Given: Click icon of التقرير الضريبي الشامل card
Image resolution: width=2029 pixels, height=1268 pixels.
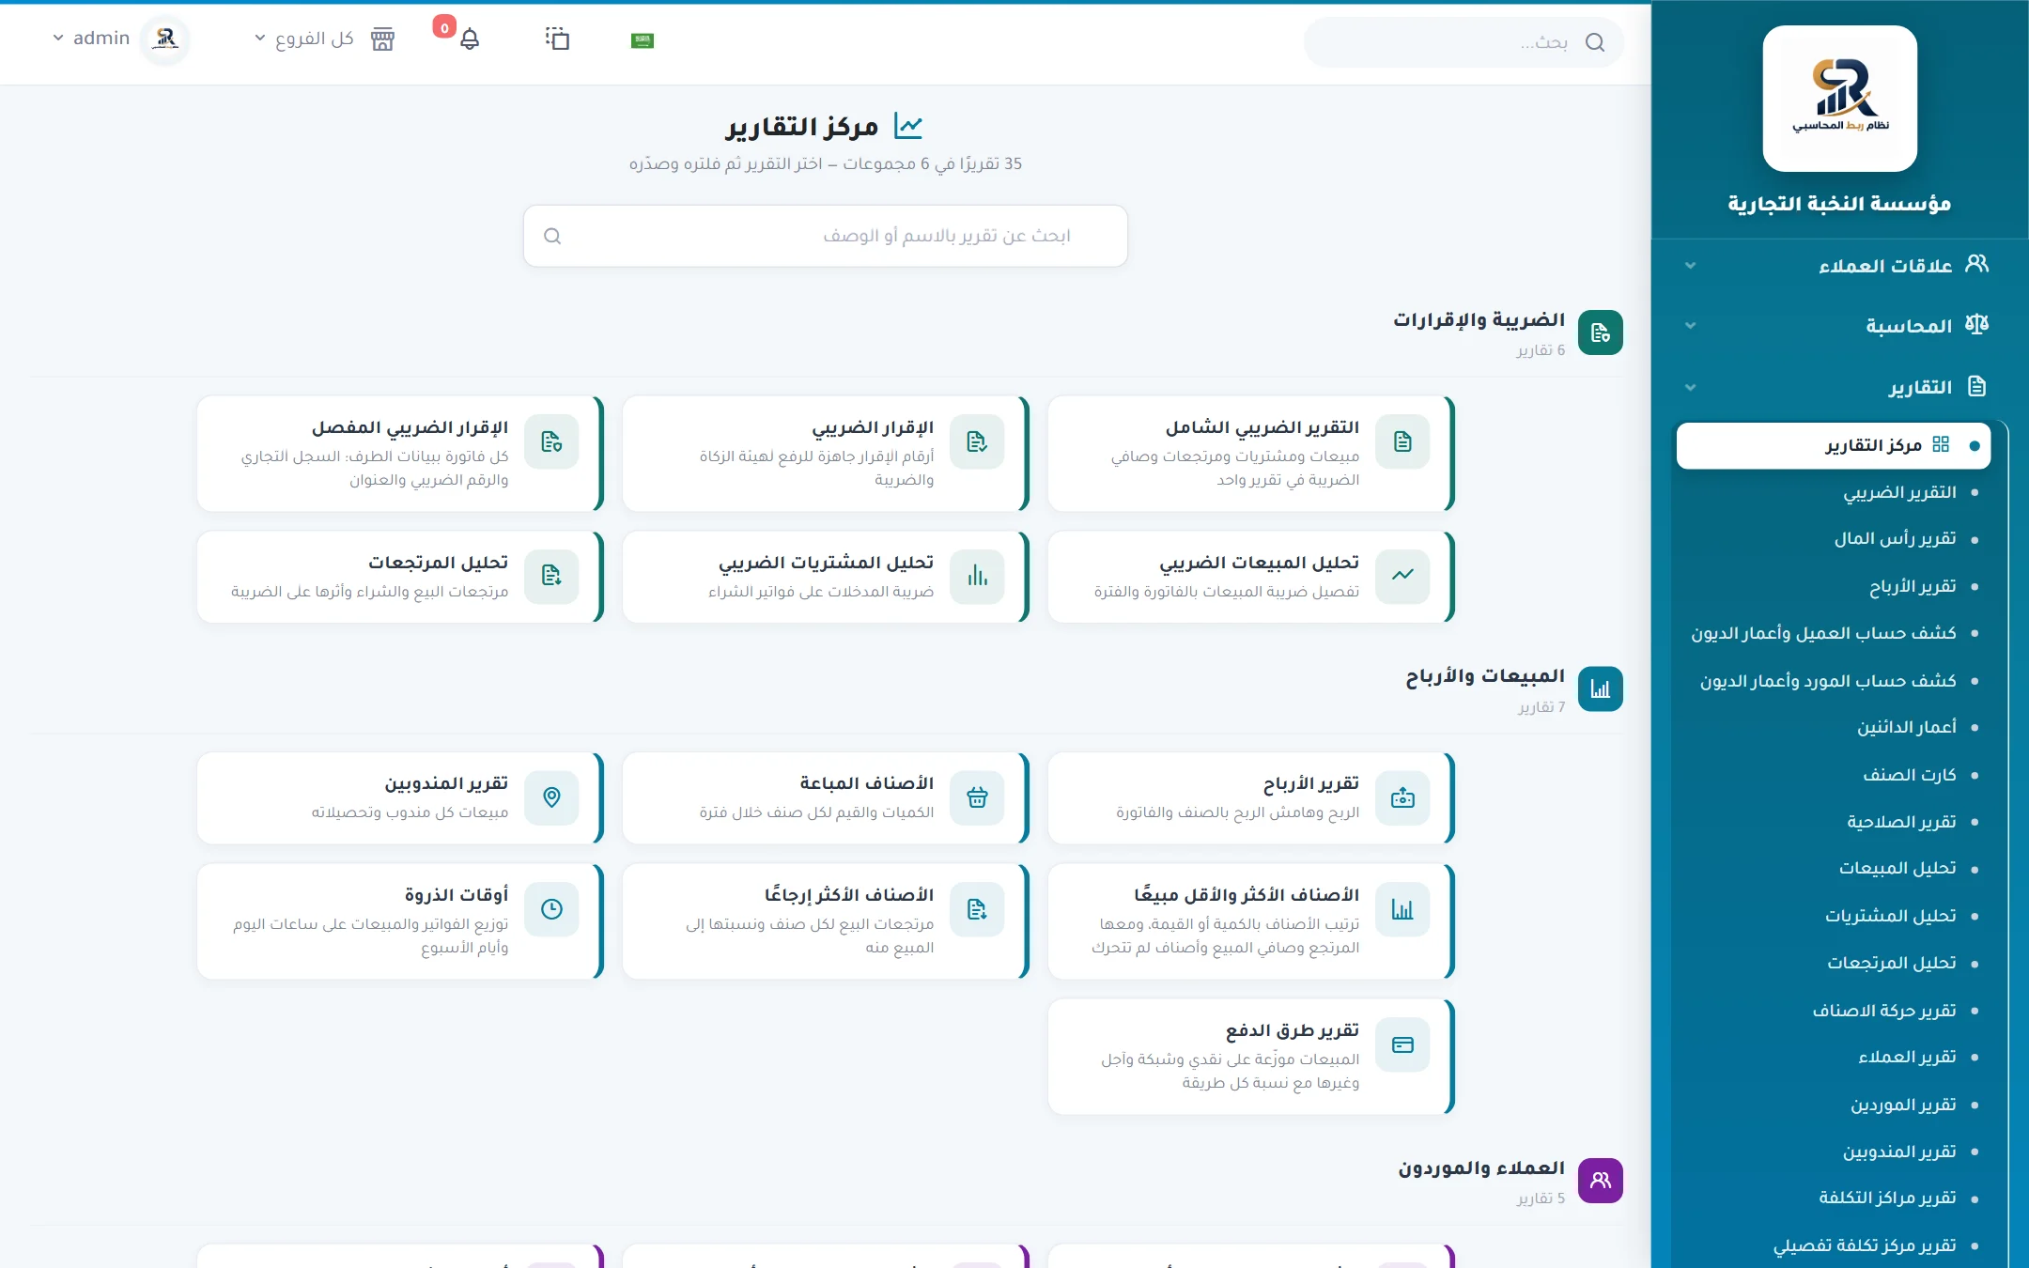Looking at the screenshot, I should click(1402, 441).
